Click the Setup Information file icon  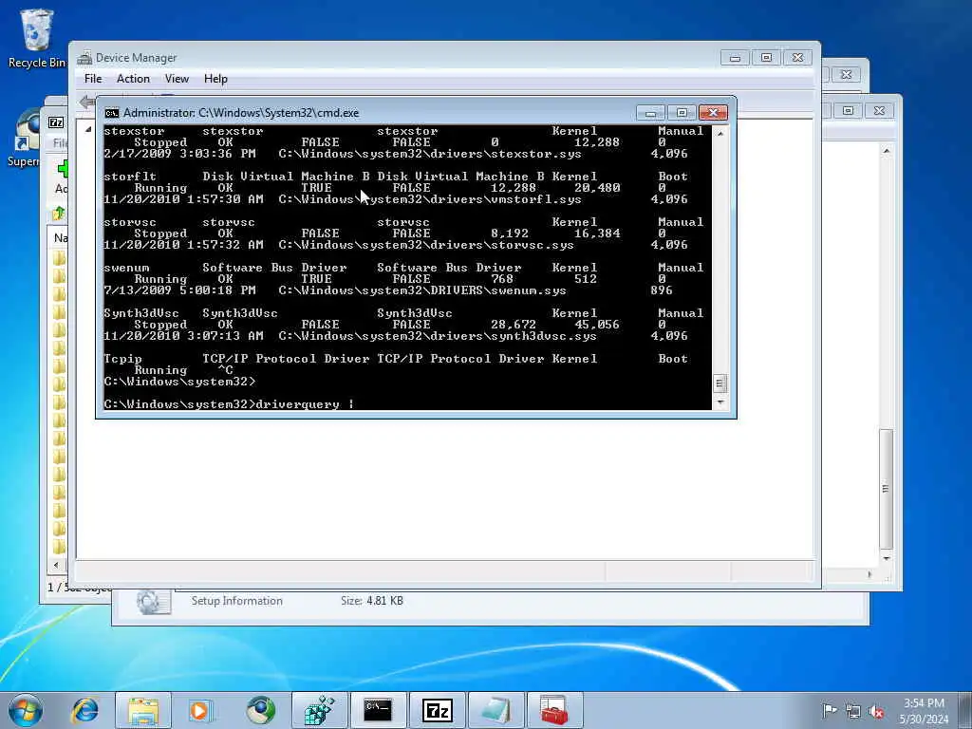point(153,601)
